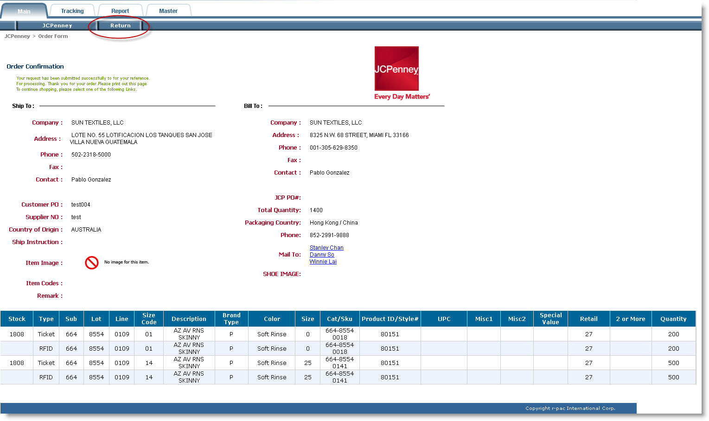
Task: Click the Bill To phone 001-305-629-8350
Action: (333, 147)
